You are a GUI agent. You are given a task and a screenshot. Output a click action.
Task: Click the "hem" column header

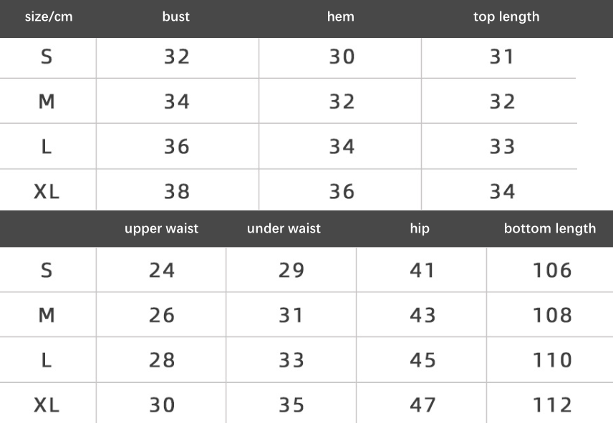click(341, 16)
